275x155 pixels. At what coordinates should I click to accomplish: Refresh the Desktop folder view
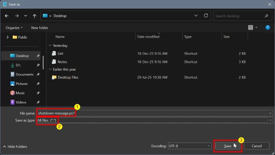(x=206, y=15)
